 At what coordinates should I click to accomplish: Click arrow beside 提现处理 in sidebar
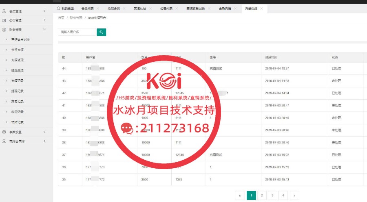tap(6, 70)
